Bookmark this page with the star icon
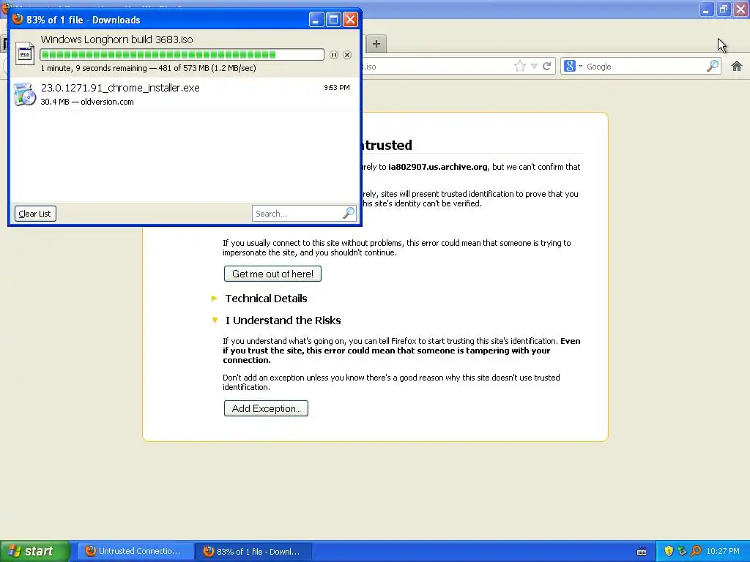The image size is (750, 562). (520, 66)
